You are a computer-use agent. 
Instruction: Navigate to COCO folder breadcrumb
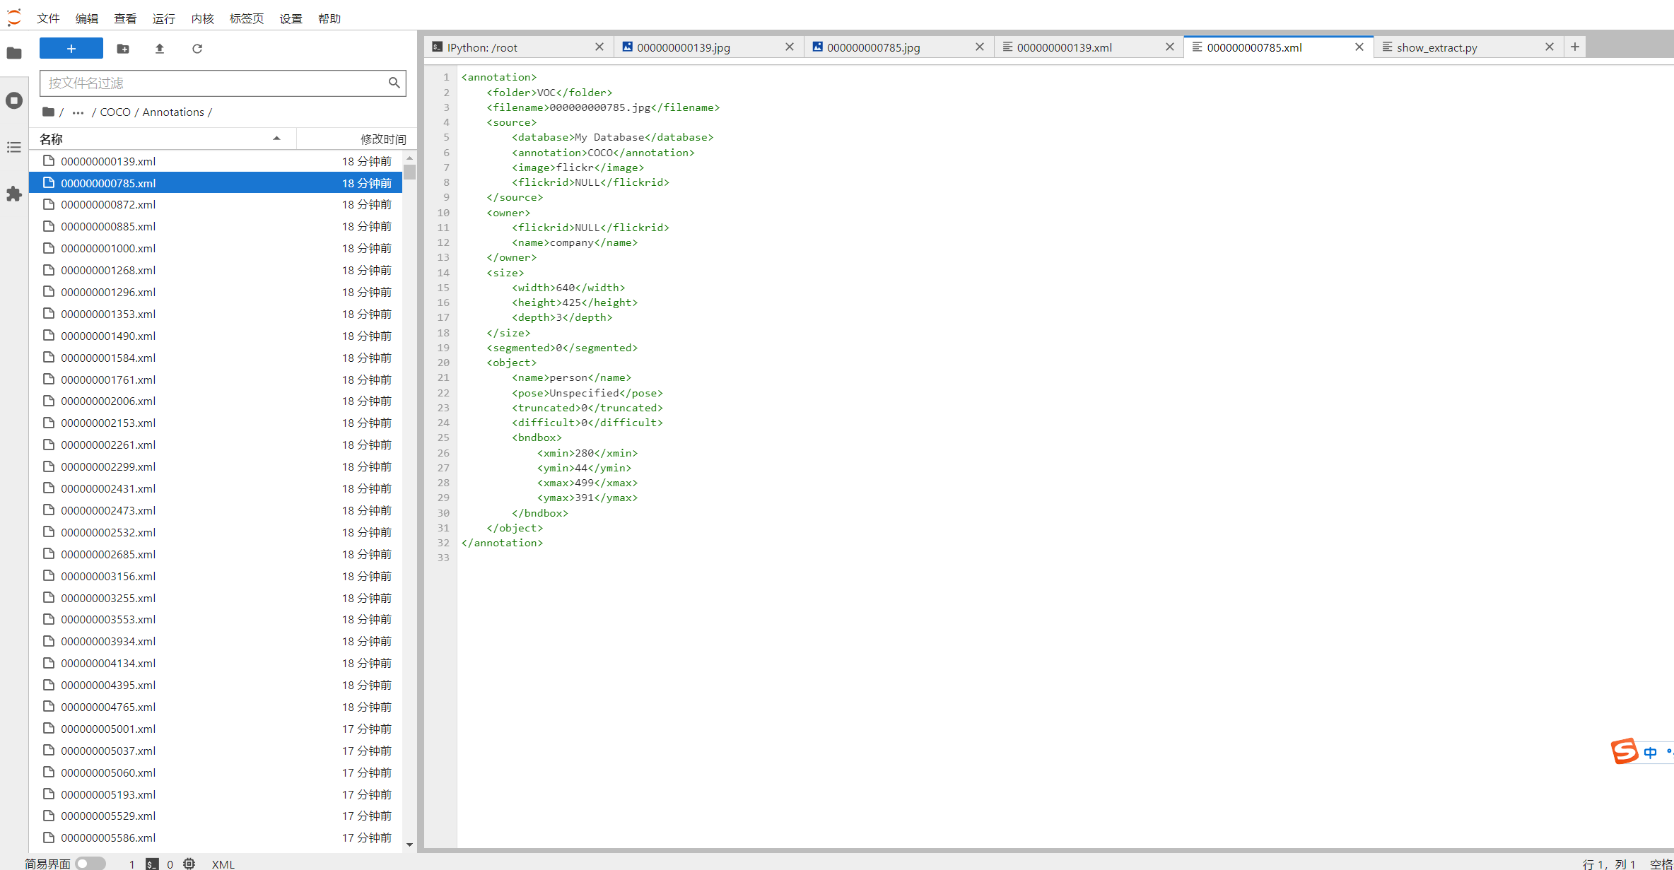tap(115, 112)
